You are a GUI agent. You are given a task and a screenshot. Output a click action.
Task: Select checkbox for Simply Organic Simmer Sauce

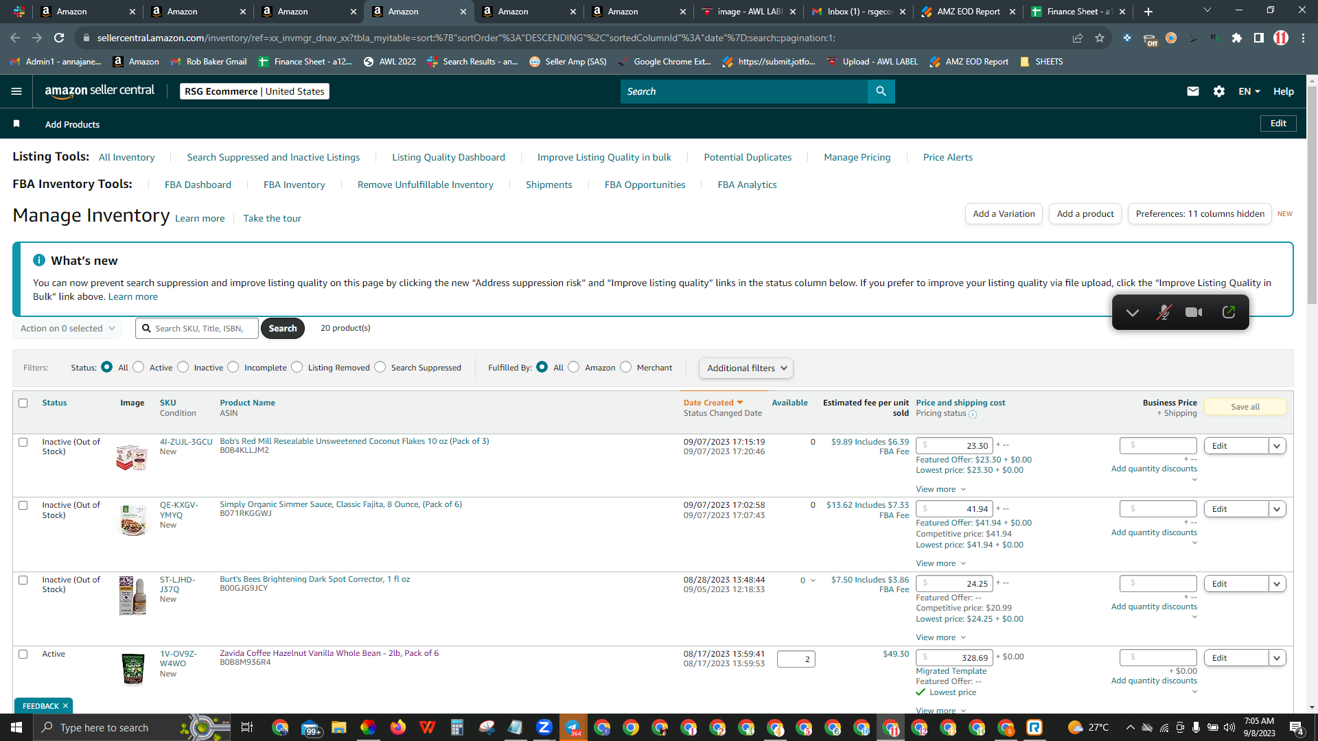point(23,505)
